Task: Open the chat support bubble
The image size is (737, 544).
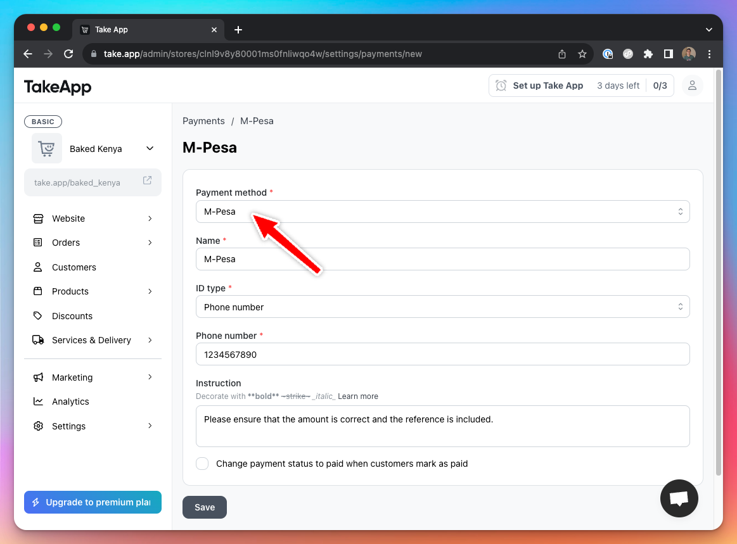Action: [679, 498]
